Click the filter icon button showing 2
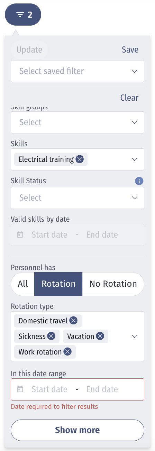This screenshot has height=451, width=155. coord(23,15)
